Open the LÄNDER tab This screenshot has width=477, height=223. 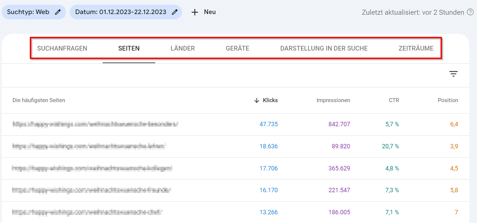tap(183, 48)
